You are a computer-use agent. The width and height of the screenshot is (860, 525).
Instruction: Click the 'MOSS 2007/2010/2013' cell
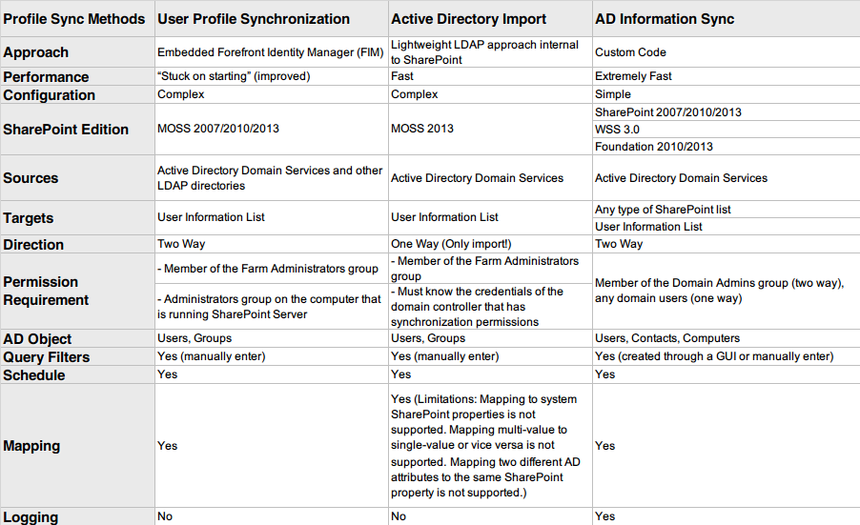tap(272, 130)
